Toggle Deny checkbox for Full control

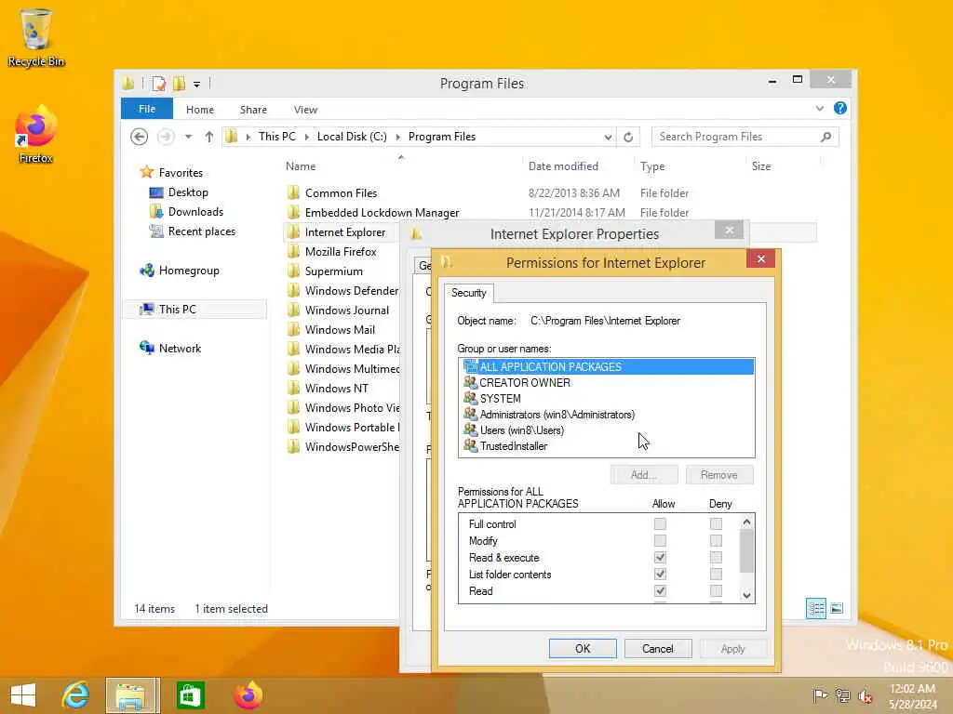pyautogui.click(x=716, y=523)
